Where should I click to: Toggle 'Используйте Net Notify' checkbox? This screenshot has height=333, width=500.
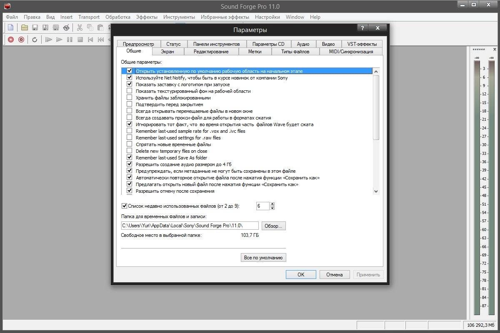pyautogui.click(x=129, y=78)
